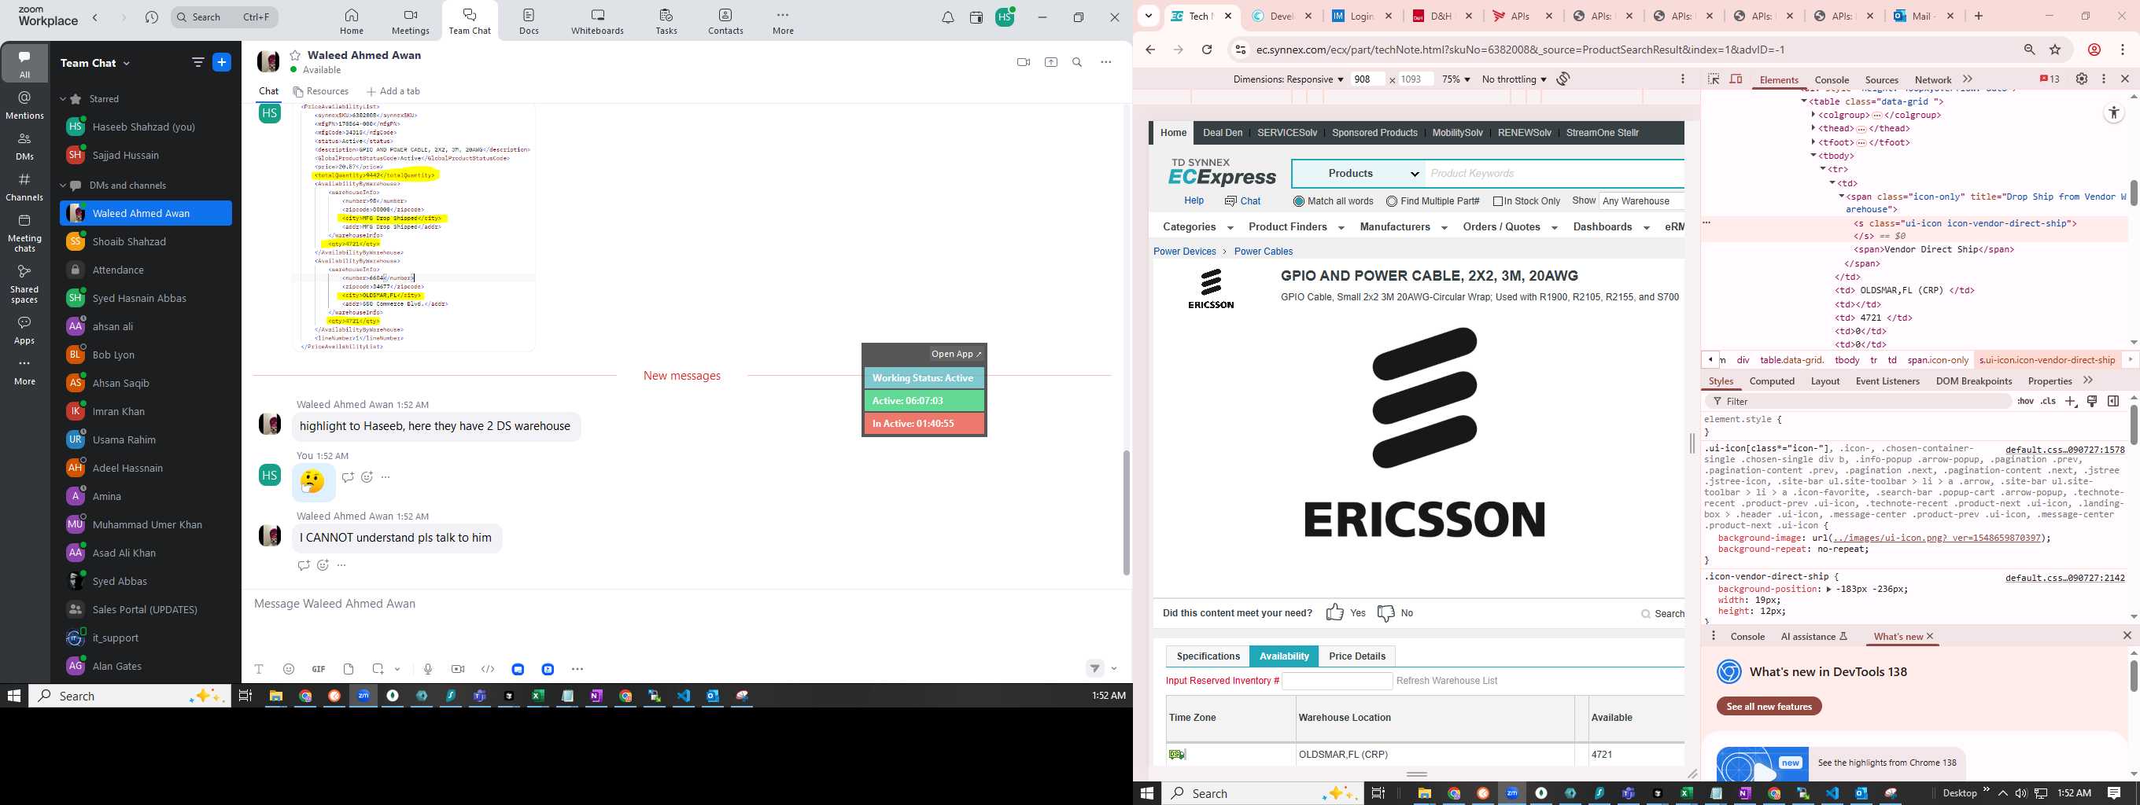Rotate the responsive viewport in DevTools
This screenshot has height=805, width=2140.
(1563, 79)
